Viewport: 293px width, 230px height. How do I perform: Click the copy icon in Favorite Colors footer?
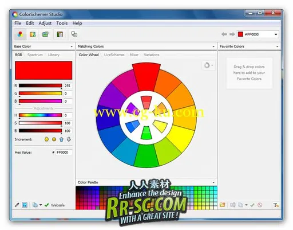[x=241, y=205]
